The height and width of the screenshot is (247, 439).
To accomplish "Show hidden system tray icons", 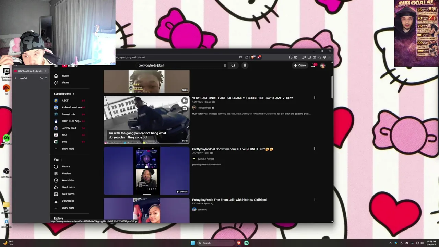I will pos(390,243).
